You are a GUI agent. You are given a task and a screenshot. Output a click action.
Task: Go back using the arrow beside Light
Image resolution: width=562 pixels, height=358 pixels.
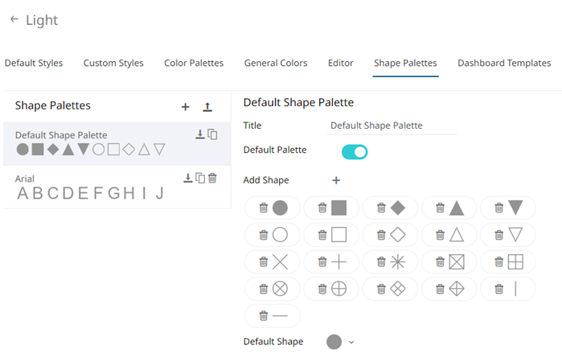14,19
